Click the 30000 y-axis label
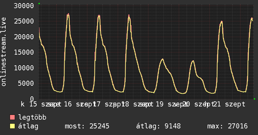Screen dimensions: 258x135 click(x=24, y=6)
